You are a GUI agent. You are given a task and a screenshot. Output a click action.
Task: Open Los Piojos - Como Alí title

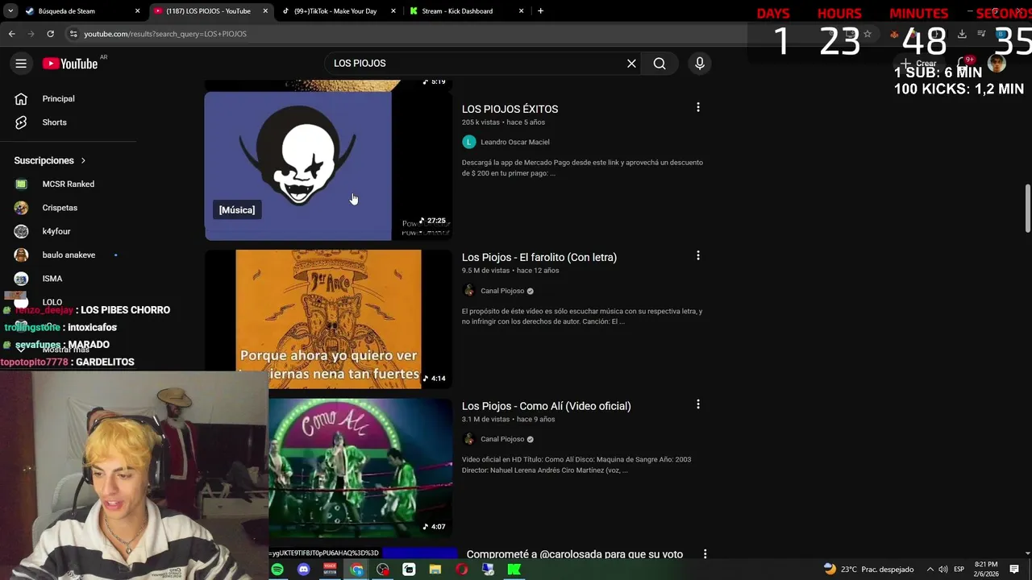[546, 406]
